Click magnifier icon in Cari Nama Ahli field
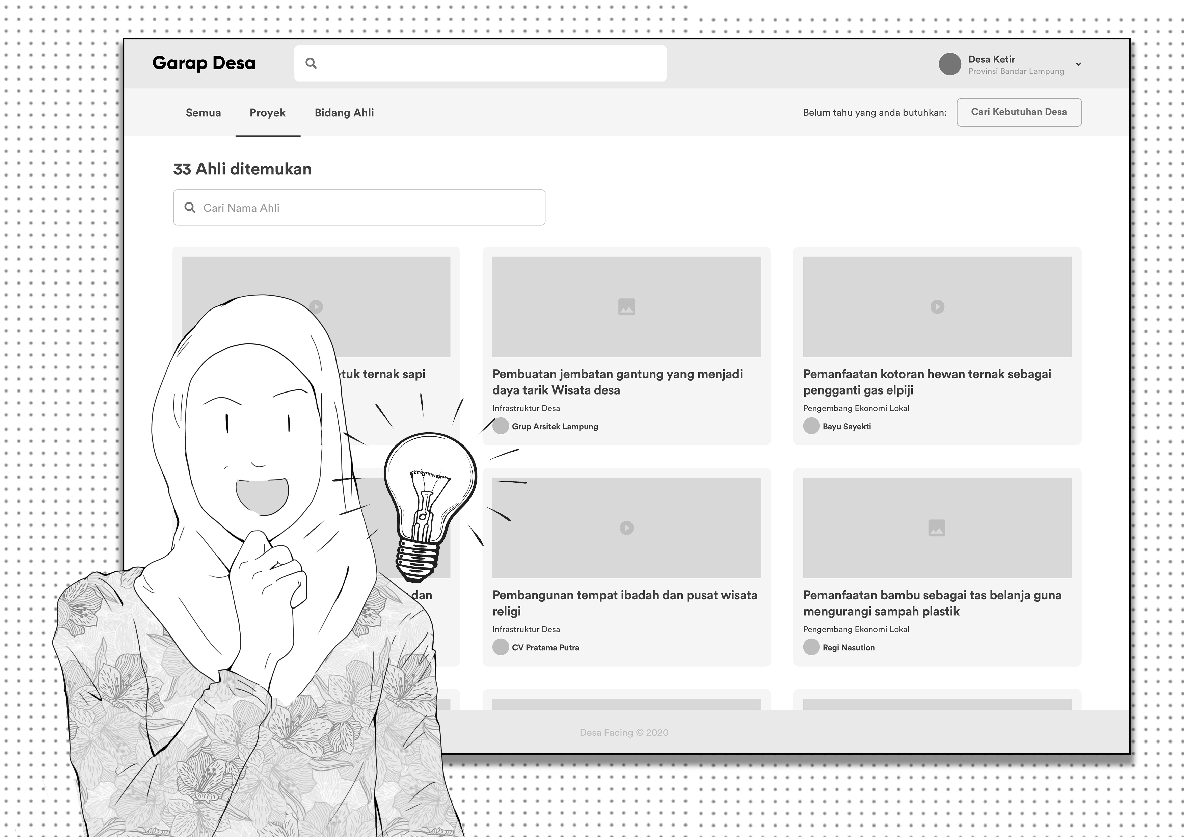This screenshot has height=837, width=1184. 190,207
